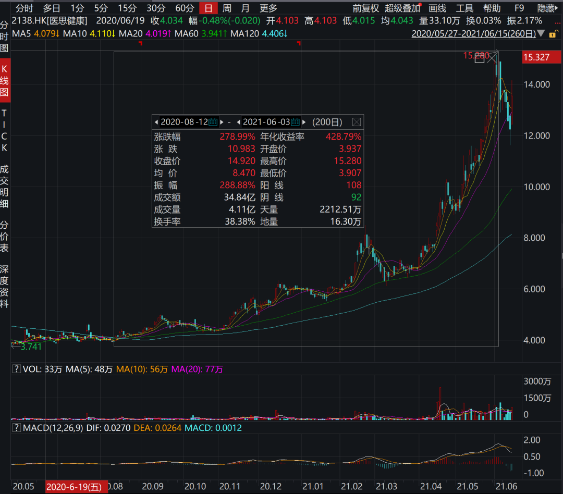Close the interval statistics popup
Image resolution: width=563 pixels, height=494 pixels.
pyautogui.click(x=356, y=122)
